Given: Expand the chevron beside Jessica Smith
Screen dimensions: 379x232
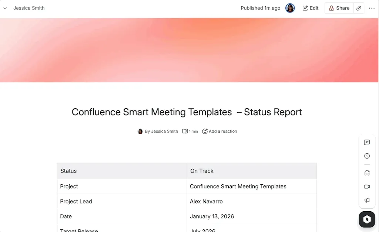Looking at the screenshot, I should click(x=5, y=8).
